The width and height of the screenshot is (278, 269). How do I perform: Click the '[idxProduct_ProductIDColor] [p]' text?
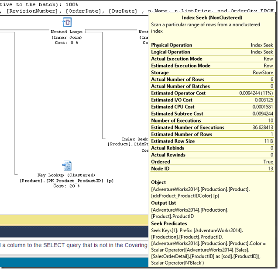[185, 196]
